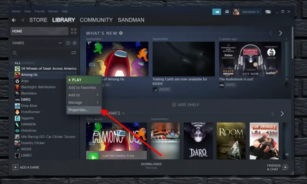The image size is (307, 184).
Task: Collapse the ALL games list section
Action: point(12,63)
